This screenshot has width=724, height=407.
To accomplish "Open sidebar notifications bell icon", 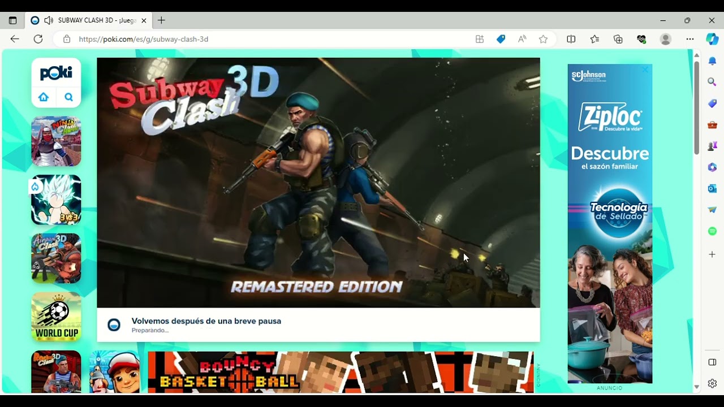I will click(x=712, y=60).
